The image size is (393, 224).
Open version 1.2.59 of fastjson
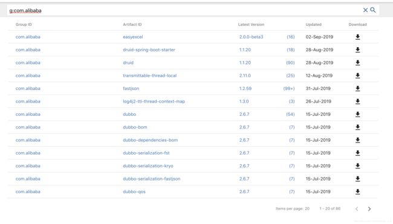[245, 89]
